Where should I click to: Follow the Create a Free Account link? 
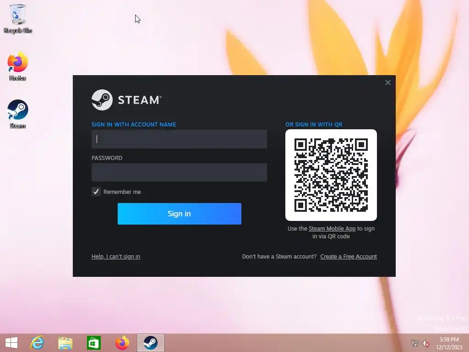pyautogui.click(x=349, y=257)
